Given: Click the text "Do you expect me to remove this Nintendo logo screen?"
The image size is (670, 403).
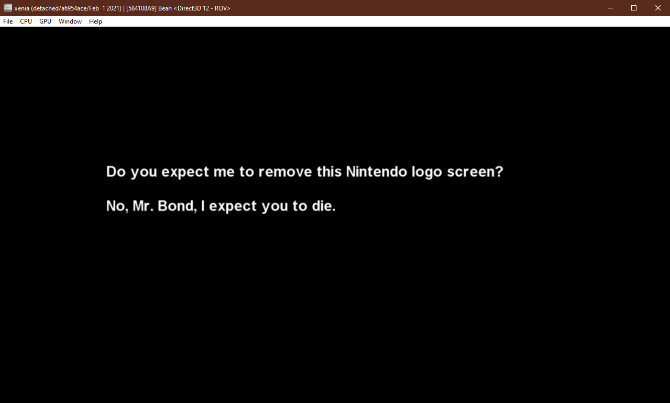Looking at the screenshot, I should point(304,172).
